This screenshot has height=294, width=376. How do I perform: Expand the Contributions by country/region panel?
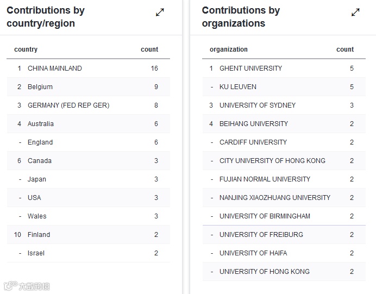pos(160,12)
